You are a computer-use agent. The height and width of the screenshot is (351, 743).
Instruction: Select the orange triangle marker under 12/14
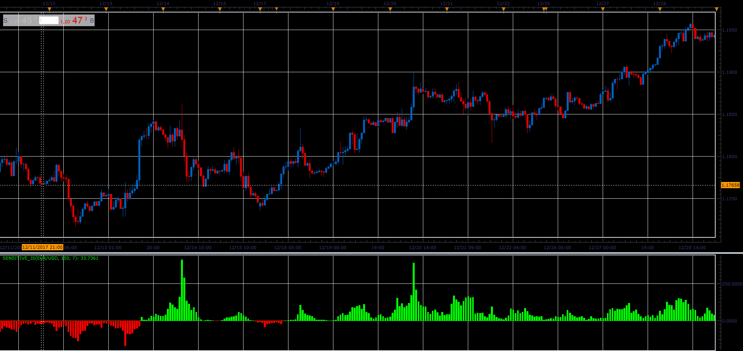tap(163, 9)
